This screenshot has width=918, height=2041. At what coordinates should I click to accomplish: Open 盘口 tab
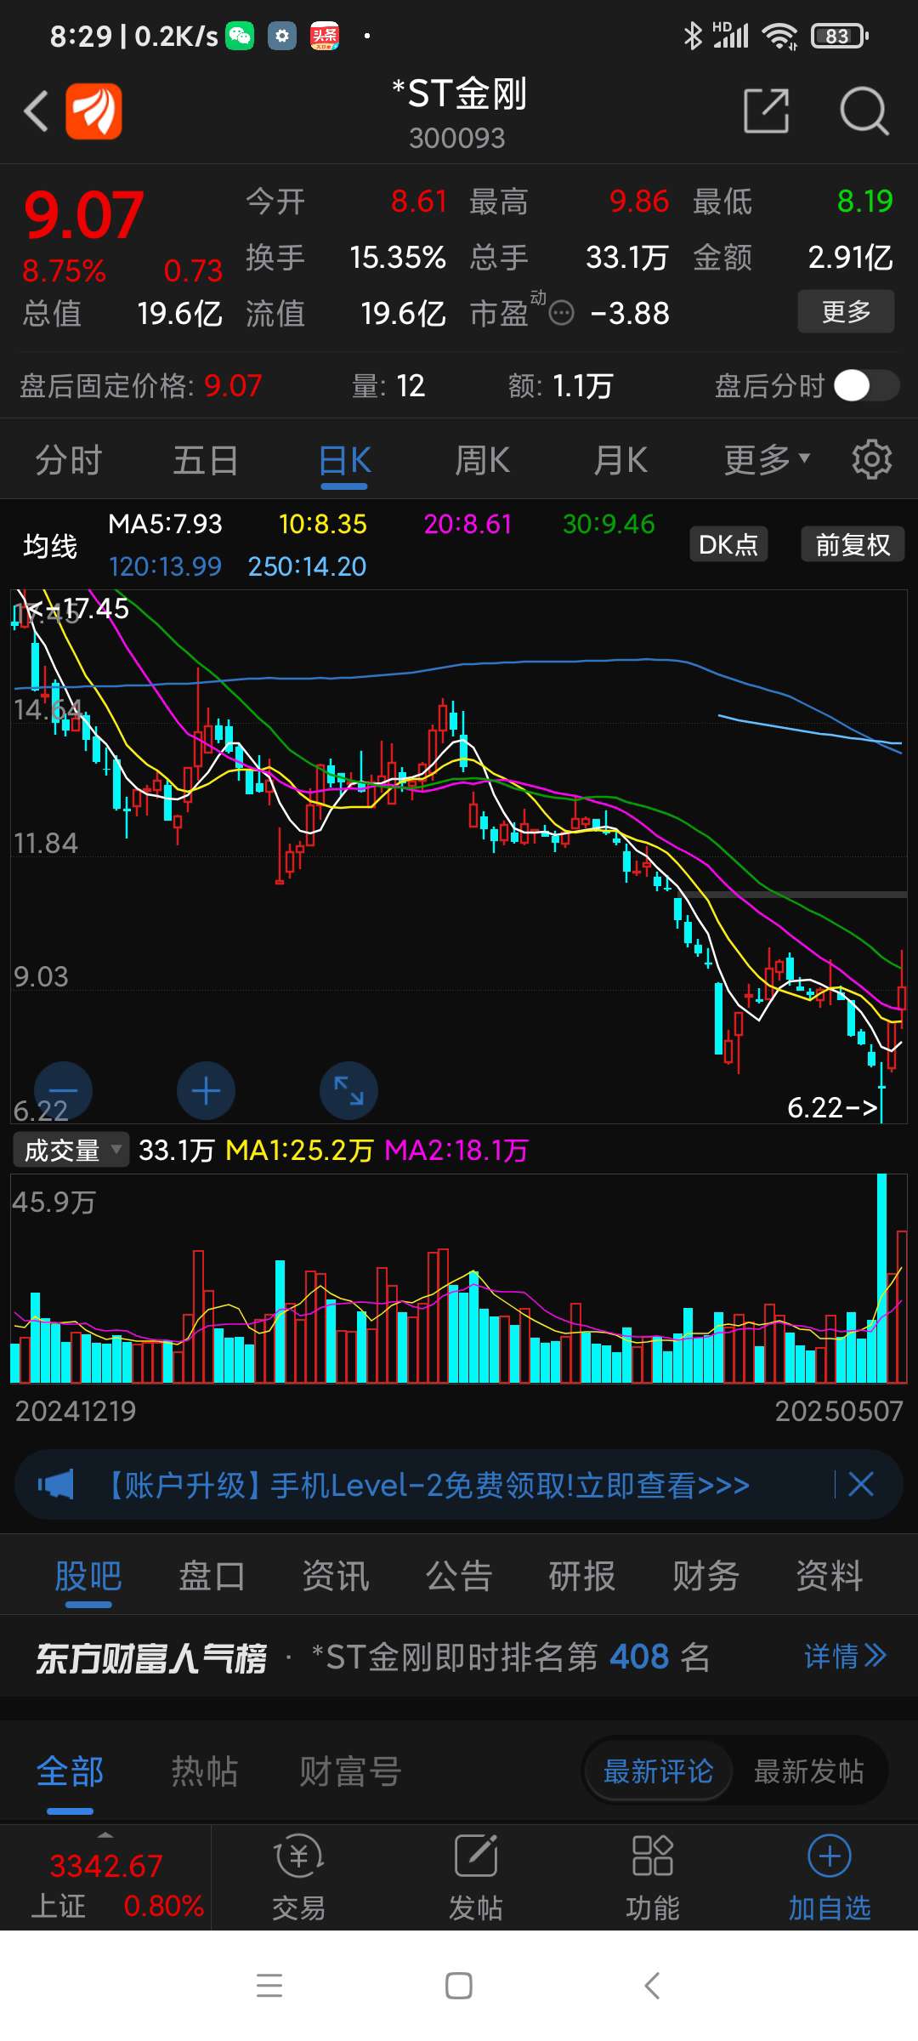[x=212, y=1576]
